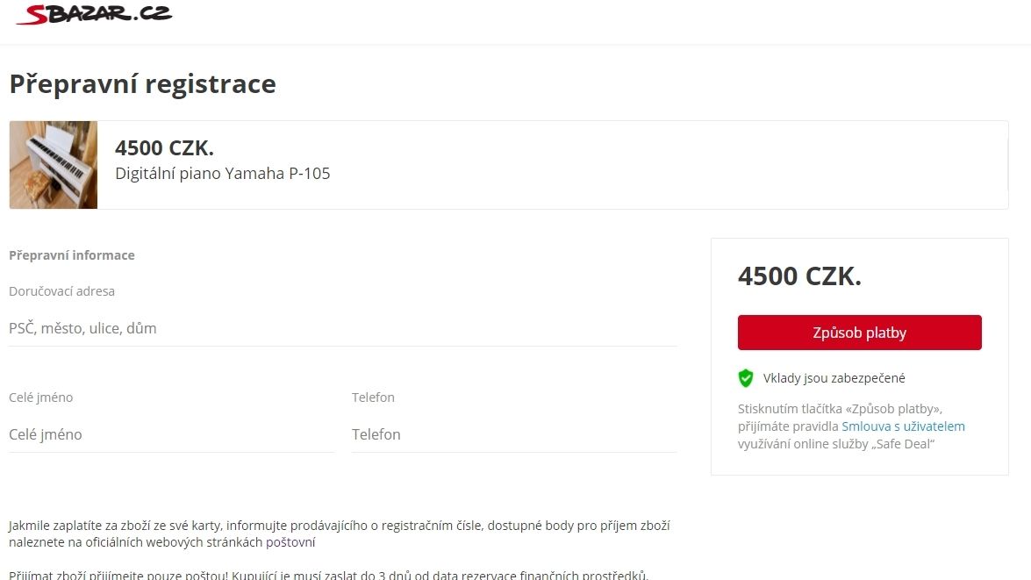The image size is (1031, 580).
Task: Click the red Způsob platby button
Action: pos(859,333)
